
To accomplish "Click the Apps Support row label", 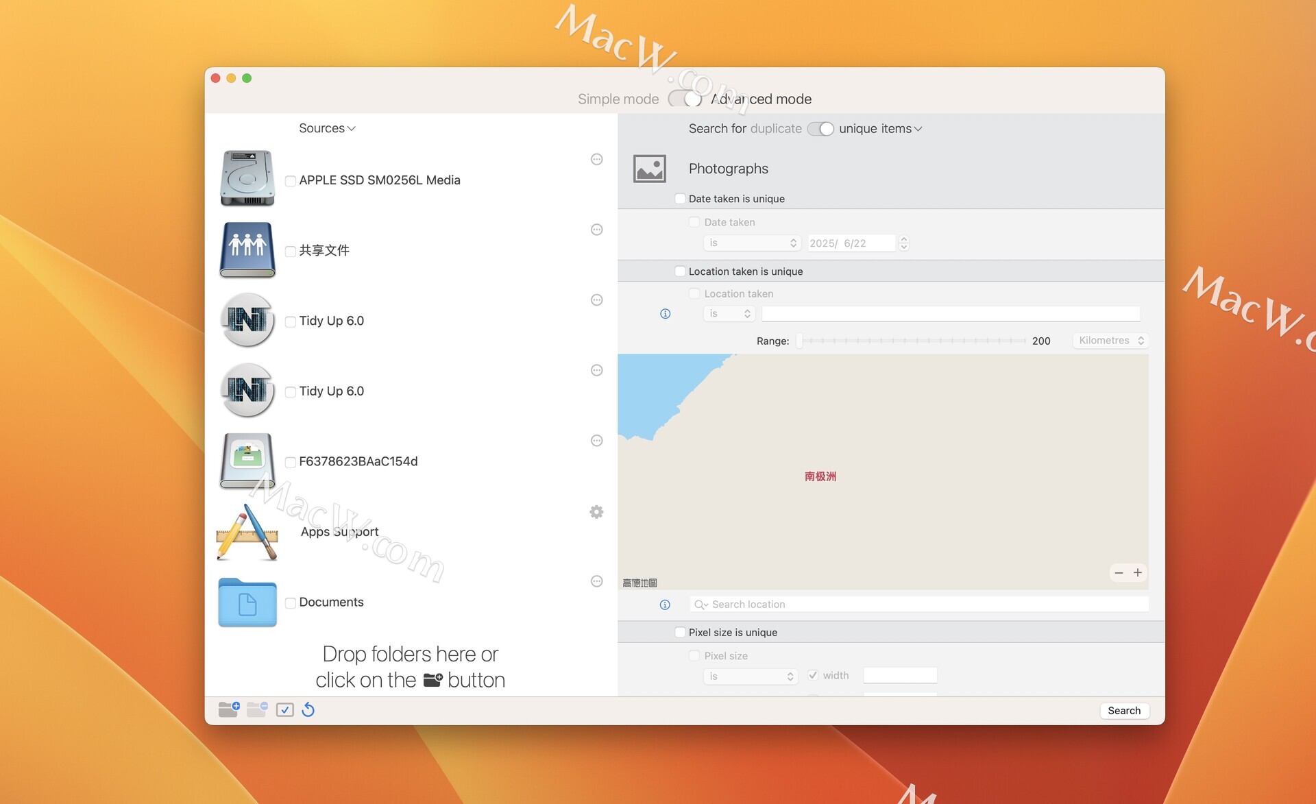I will [339, 532].
